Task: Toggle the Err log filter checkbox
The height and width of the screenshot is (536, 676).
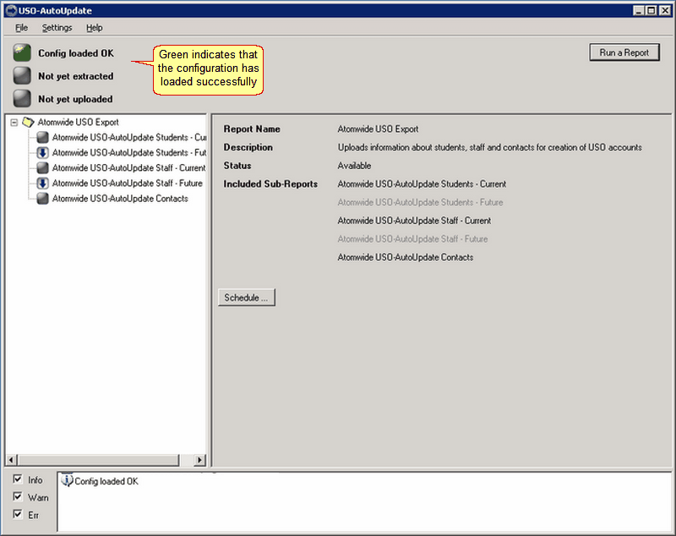Action: tap(18, 514)
